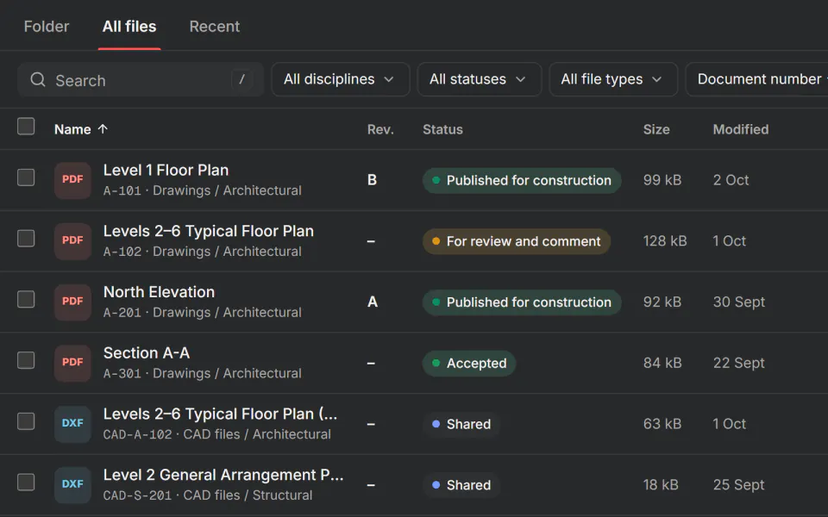
Task: Click the PDF icon for Levels 2–6 Typical Floor Plan A-102
Action: [72, 241]
